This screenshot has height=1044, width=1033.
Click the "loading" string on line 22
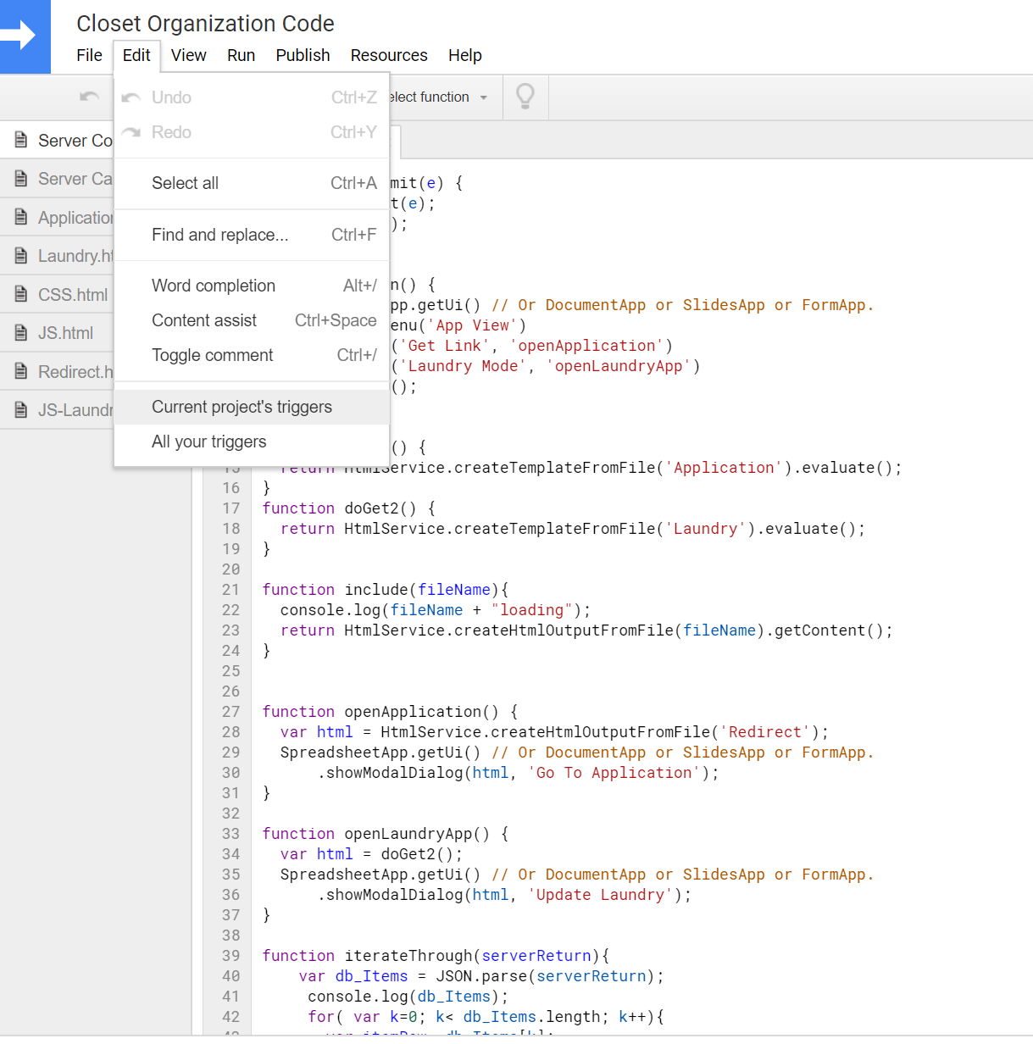[531, 610]
